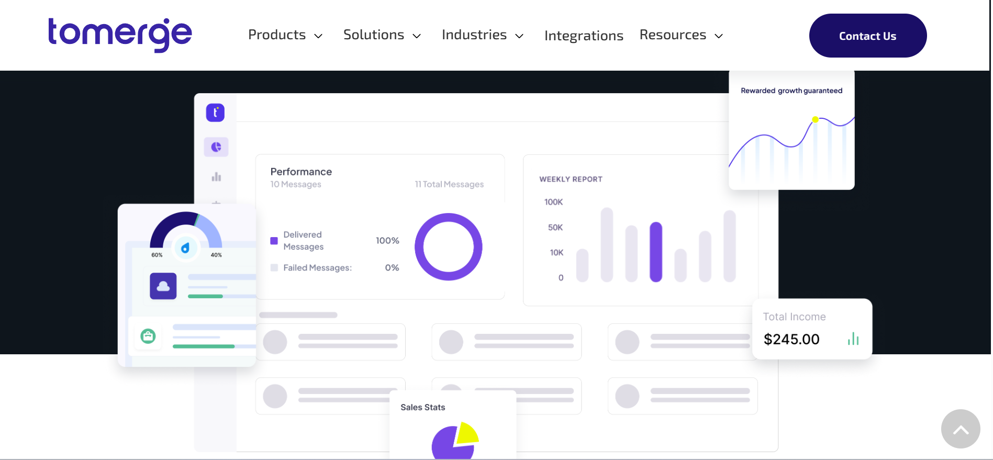Click the "Rewarded growth guaranteed" caption
The height and width of the screenshot is (460, 993).
791,91
